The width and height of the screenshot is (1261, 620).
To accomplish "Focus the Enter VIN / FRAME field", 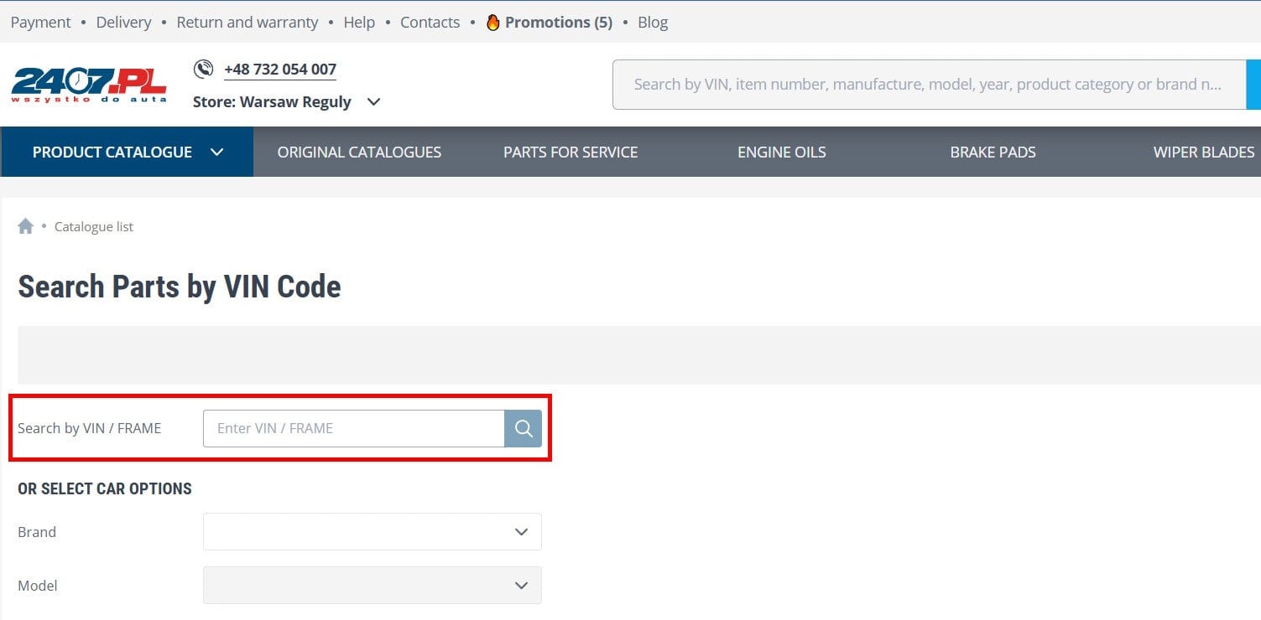I will pyautogui.click(x=354, y=428).
